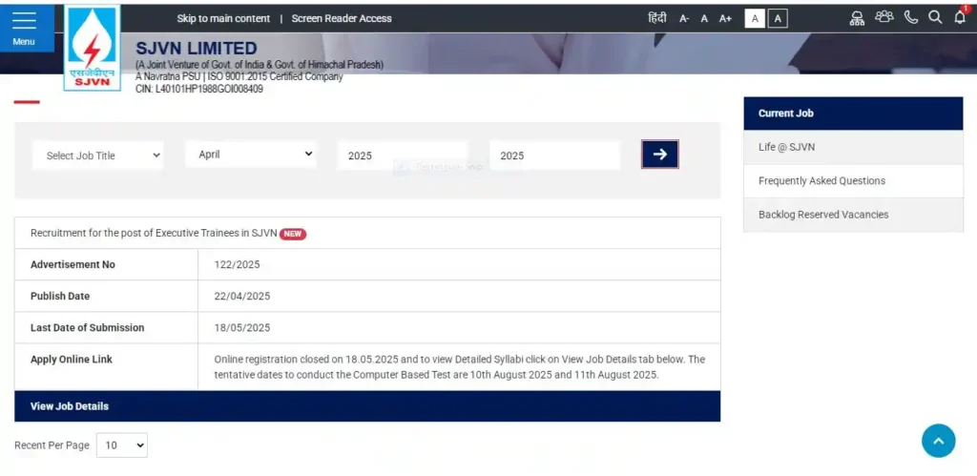Open the Select Job Title dropdown
The width and height of the screenshot is (977, 476).
coord(98,155)
